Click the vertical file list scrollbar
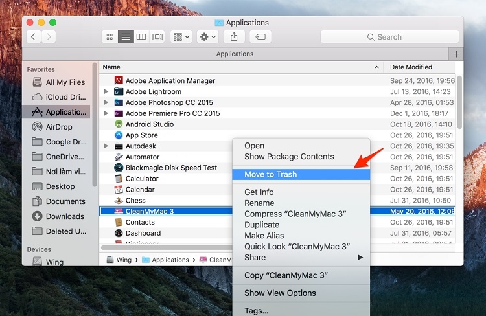The image size is (486, 316). click(459, 102)
